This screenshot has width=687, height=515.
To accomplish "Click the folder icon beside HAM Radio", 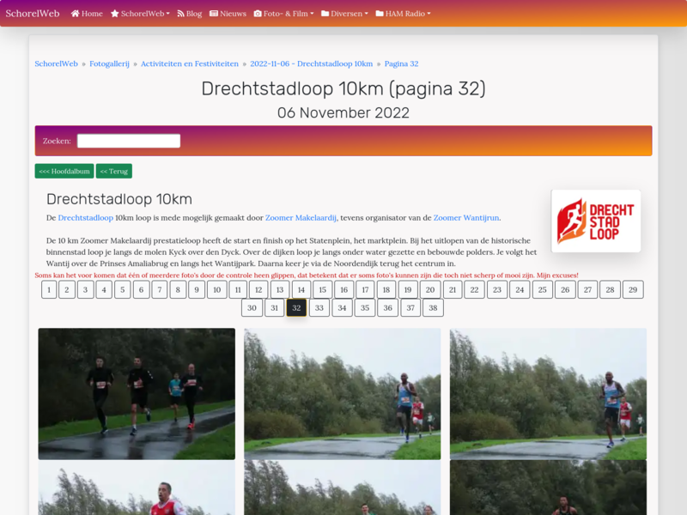I will [380, 14].
